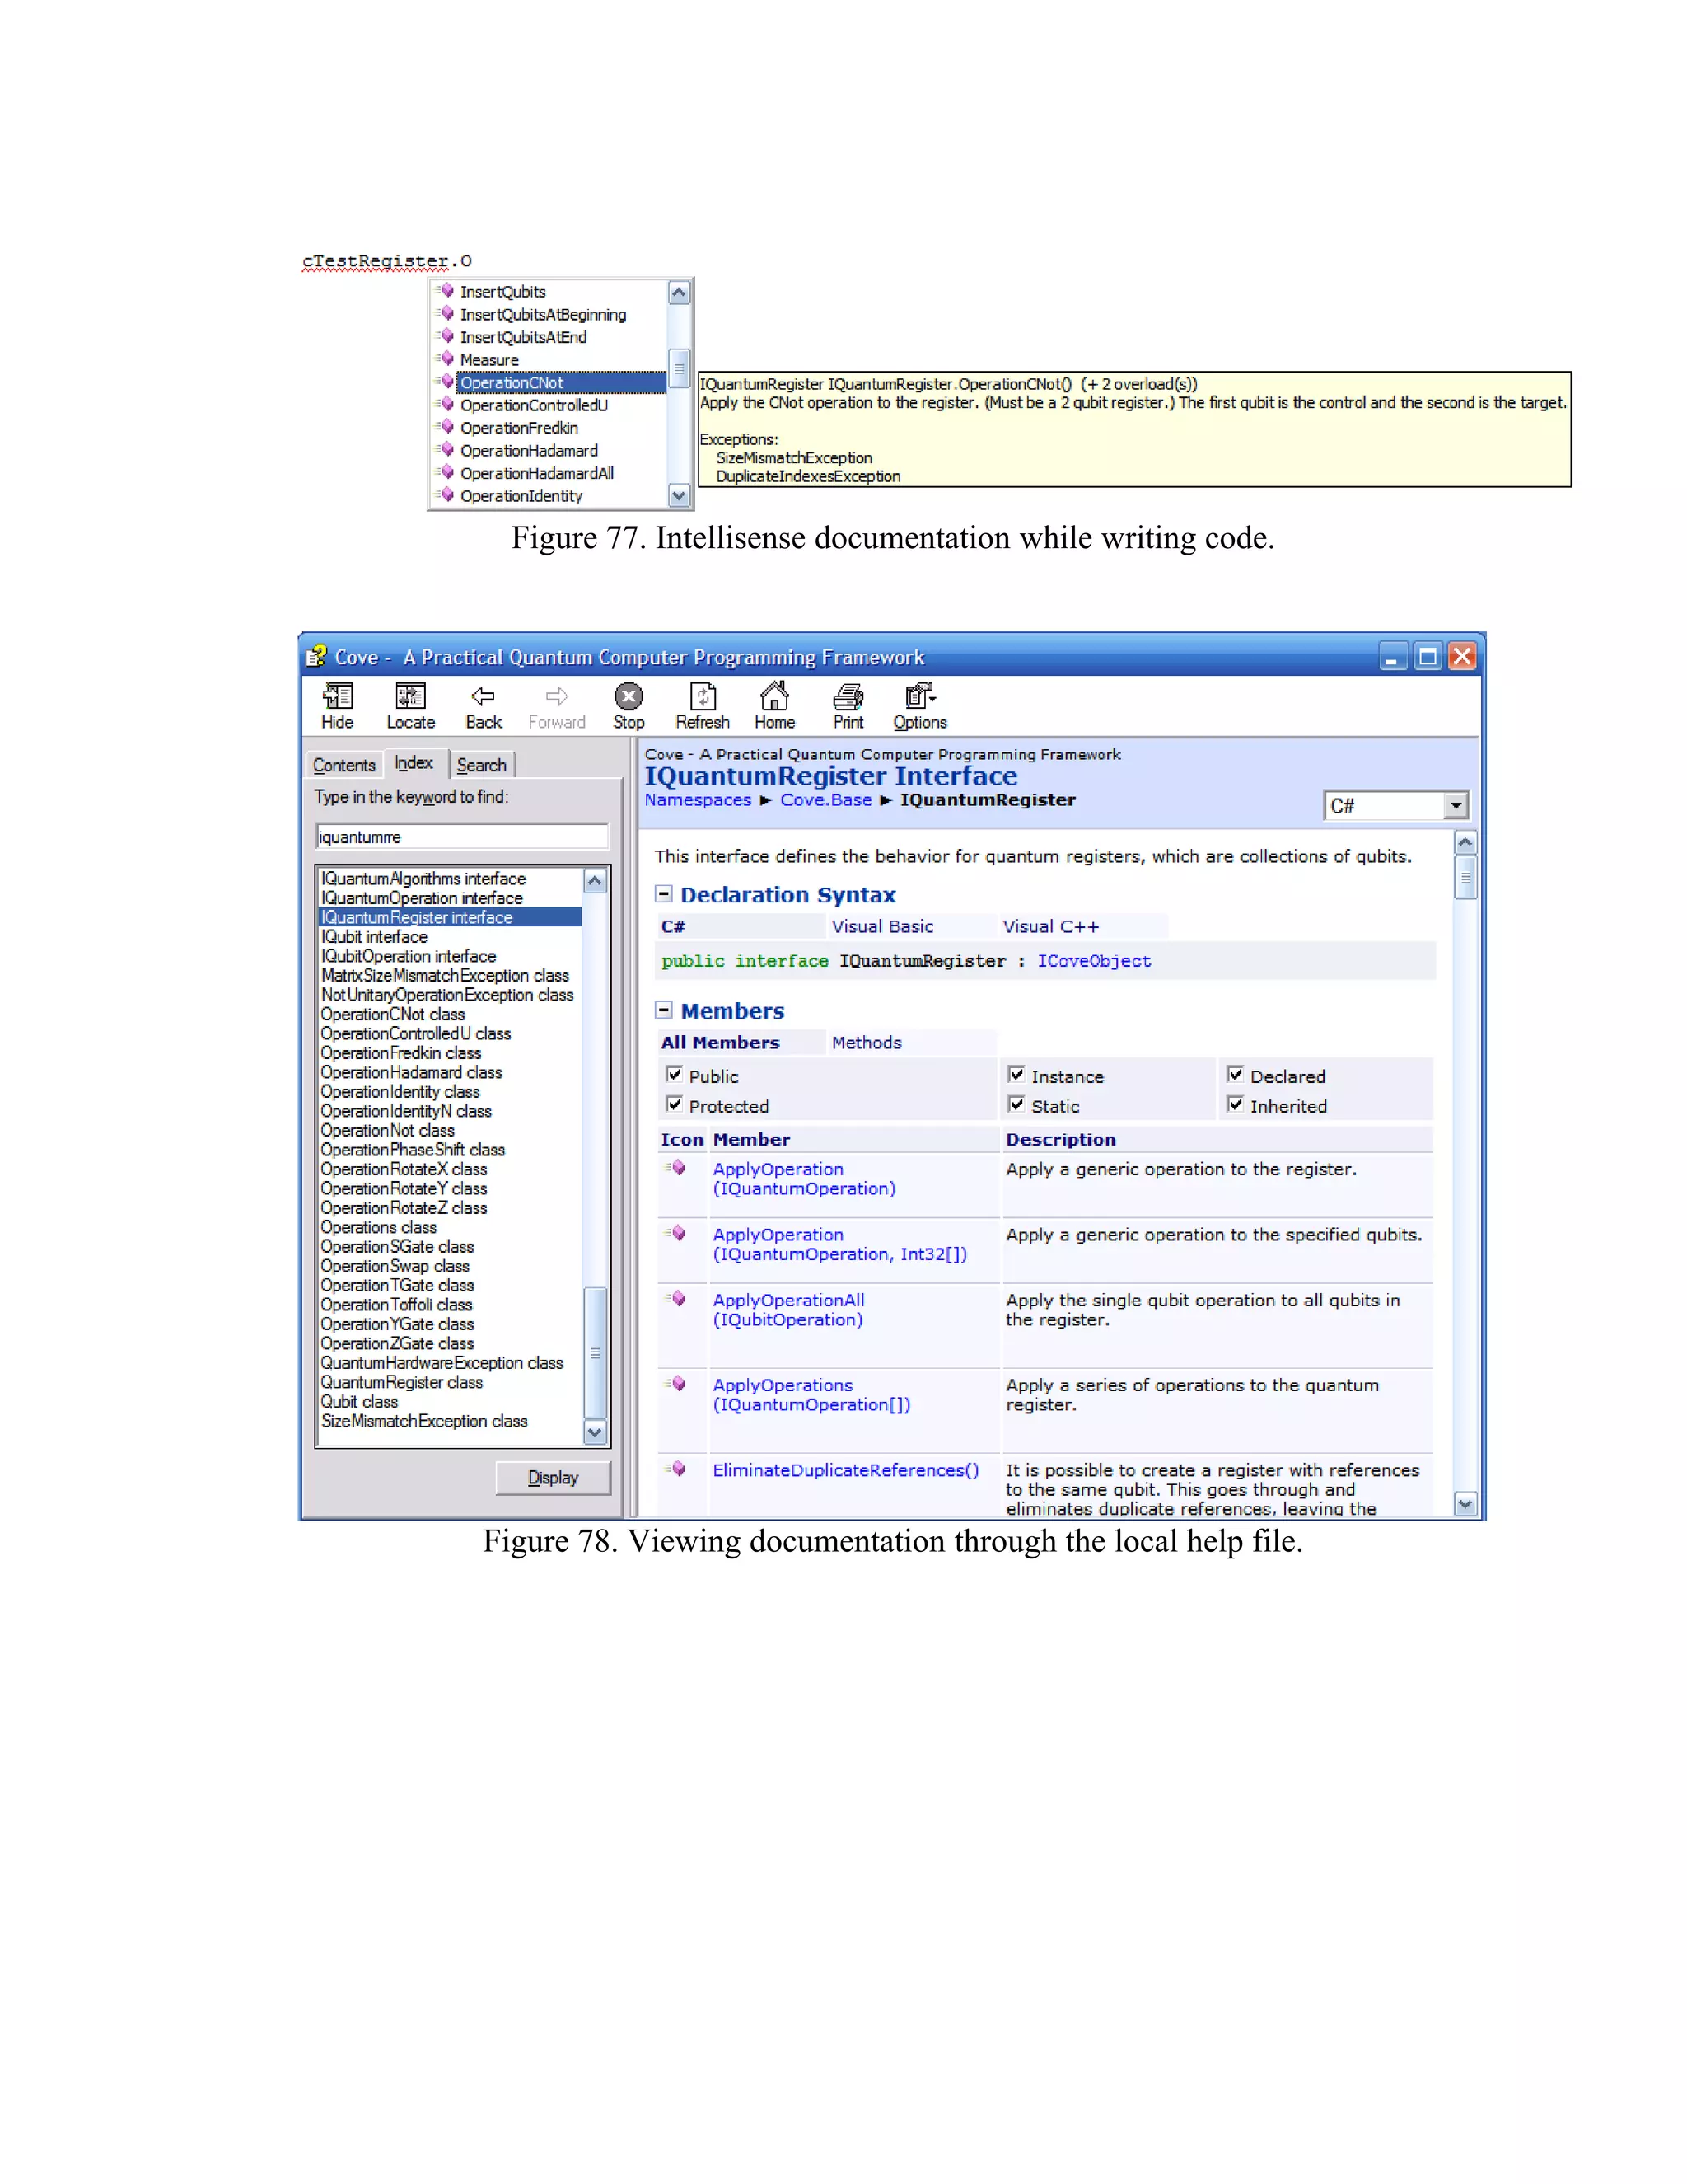Viewport: 1687px width, 2184px height.
Task: Click member icon for ApplyOperation with Int32[]
Action: 676,1233
